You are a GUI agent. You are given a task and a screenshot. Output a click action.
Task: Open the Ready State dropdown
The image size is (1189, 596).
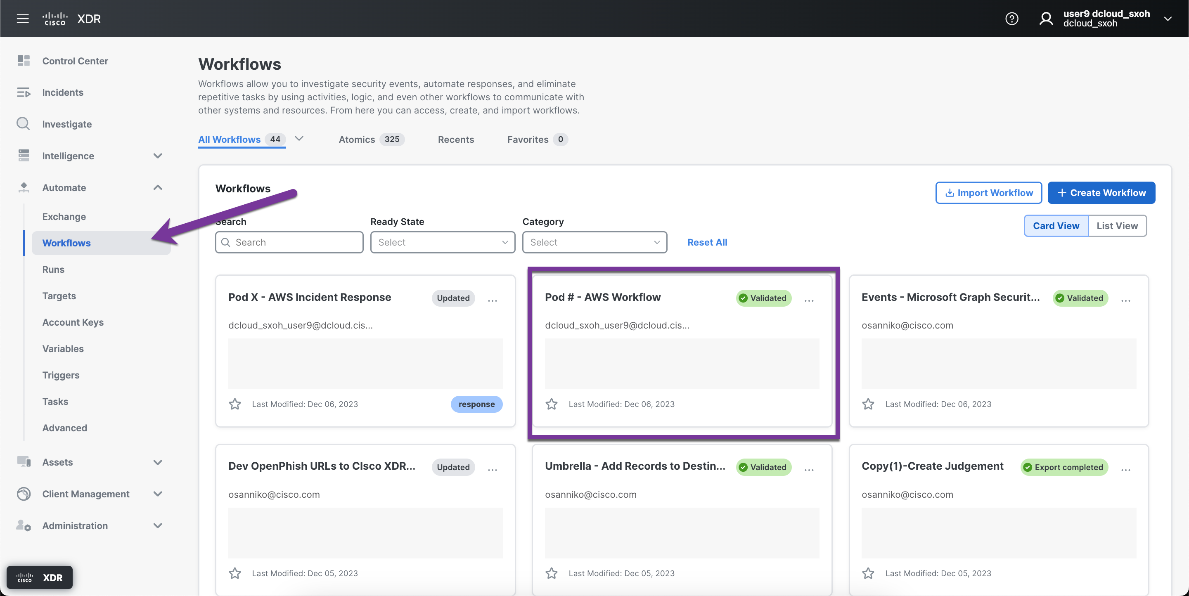tap(442, 242)
